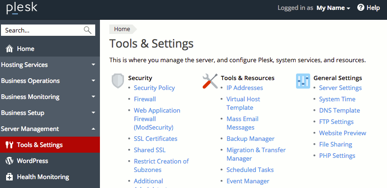Click the Plesk logo
The height and width of the screenshot is (188, 387).
22,8
